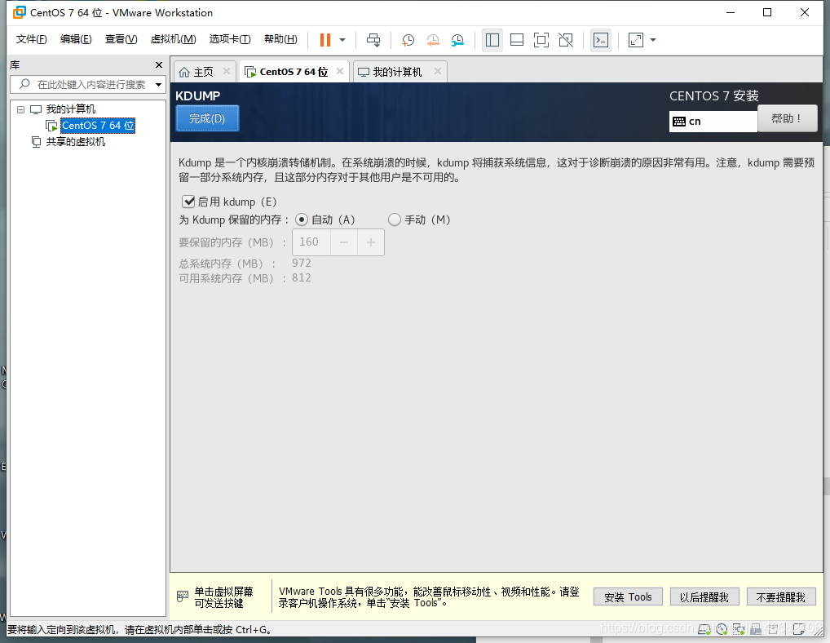Click the 总系统内存 value 972

(x=301, y=264)
